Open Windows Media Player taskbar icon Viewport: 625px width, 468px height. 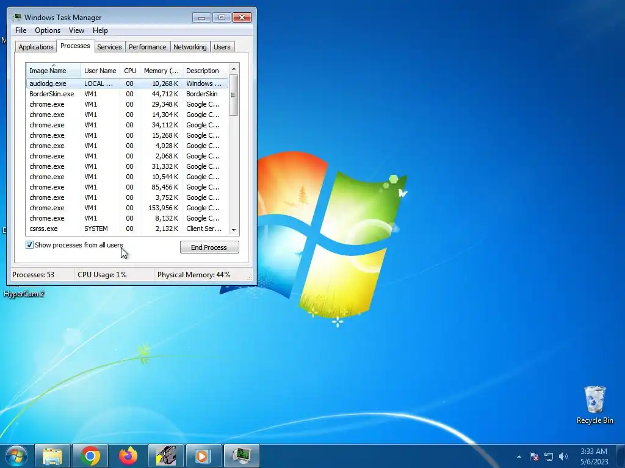click(x=203, y=456)
